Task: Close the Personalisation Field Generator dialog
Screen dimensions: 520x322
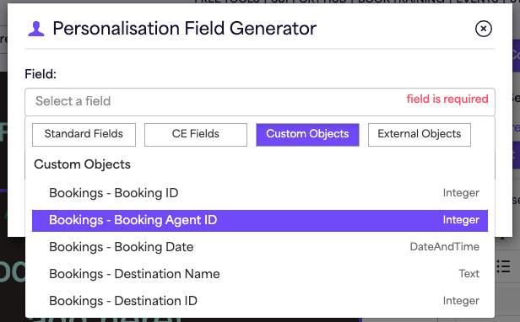Action: point(483,29)
